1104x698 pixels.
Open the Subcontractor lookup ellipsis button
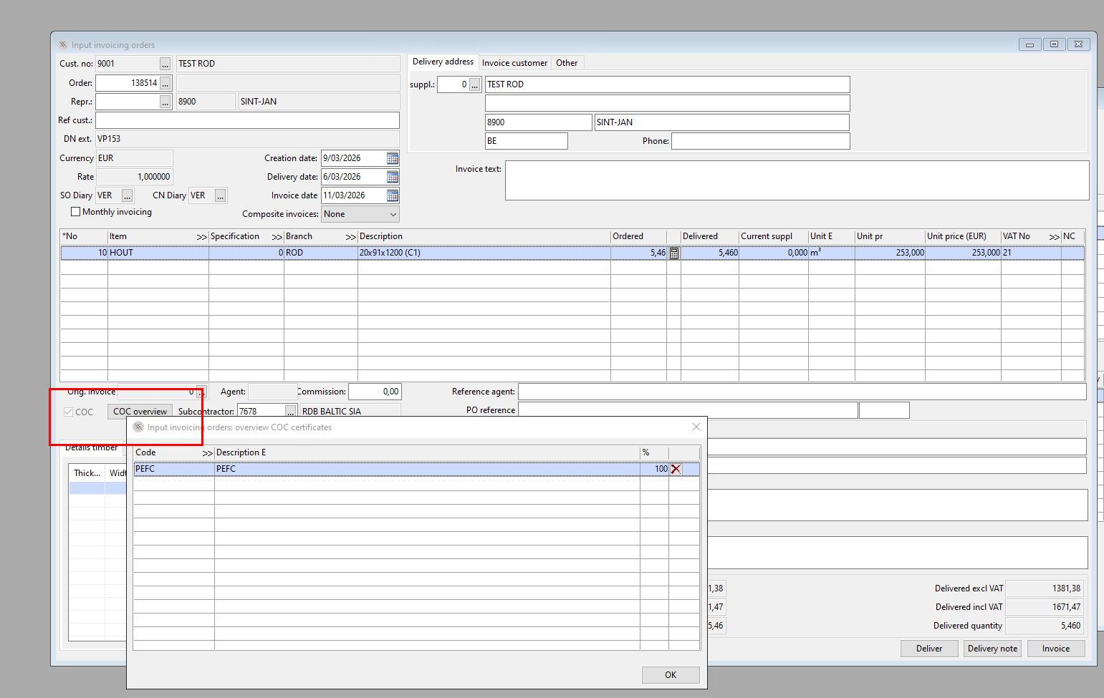pyautogui.click(x=290, y=412)
